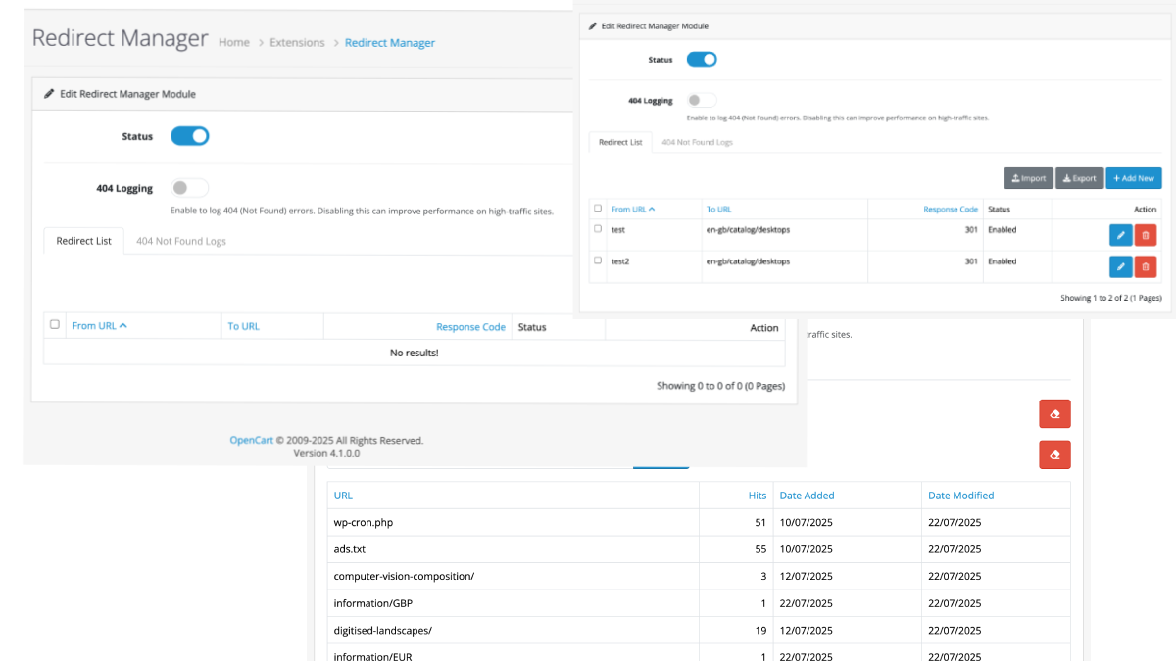Image resolution: width=1176 pixels, height=661 pixels.
Task: Enable the small 404 Logging switch in the top-right window
Action: tap(702, 100)
